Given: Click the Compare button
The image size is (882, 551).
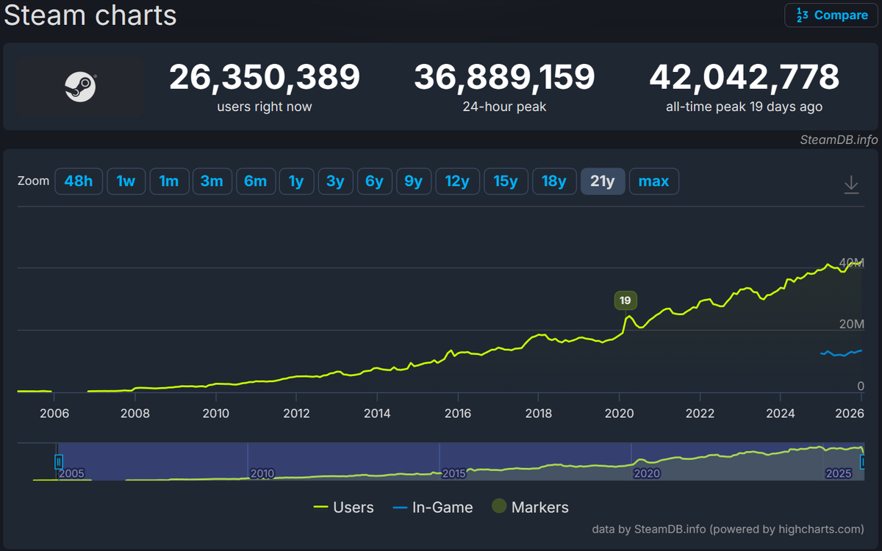Looking at the screenshot, I should (831, 15).
